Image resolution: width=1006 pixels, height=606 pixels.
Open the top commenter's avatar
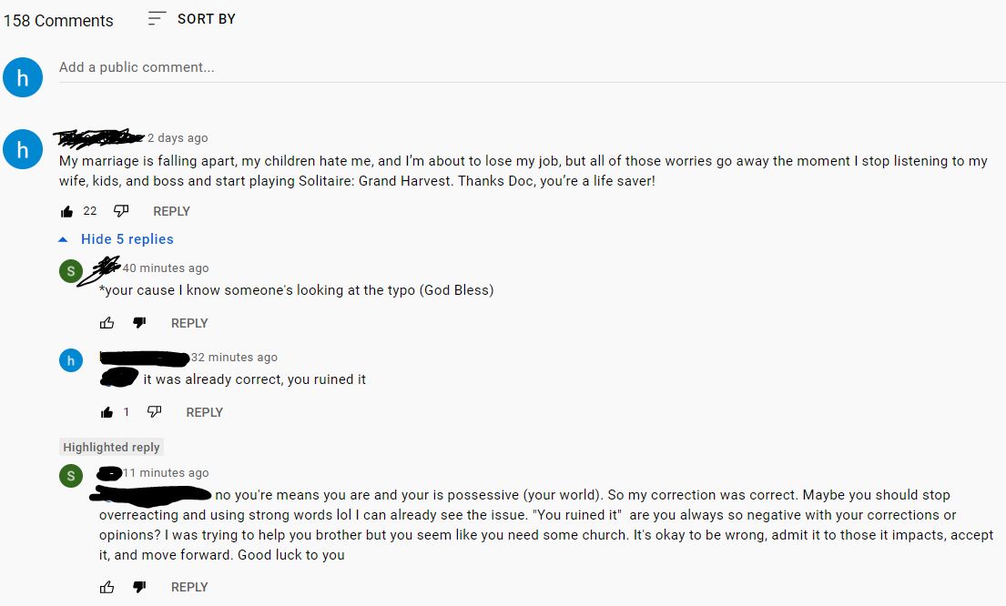click(22, 148)
